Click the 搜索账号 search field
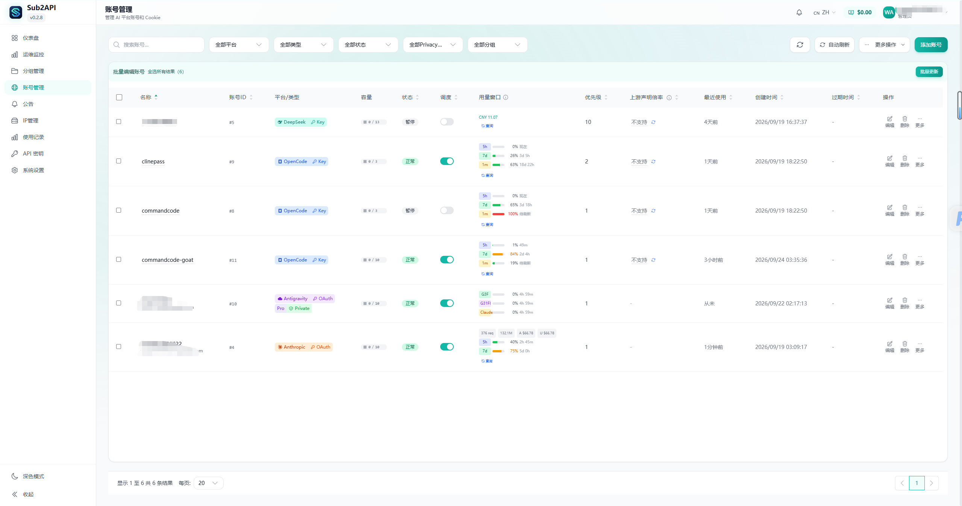This screenshot has height=506, width=962. [x=156, y=45]
